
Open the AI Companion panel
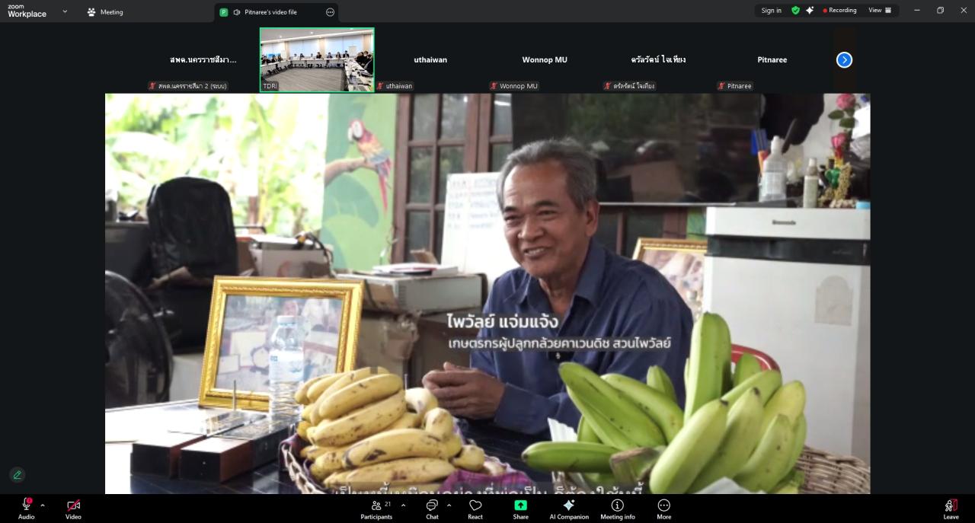(x=569, y=506)
